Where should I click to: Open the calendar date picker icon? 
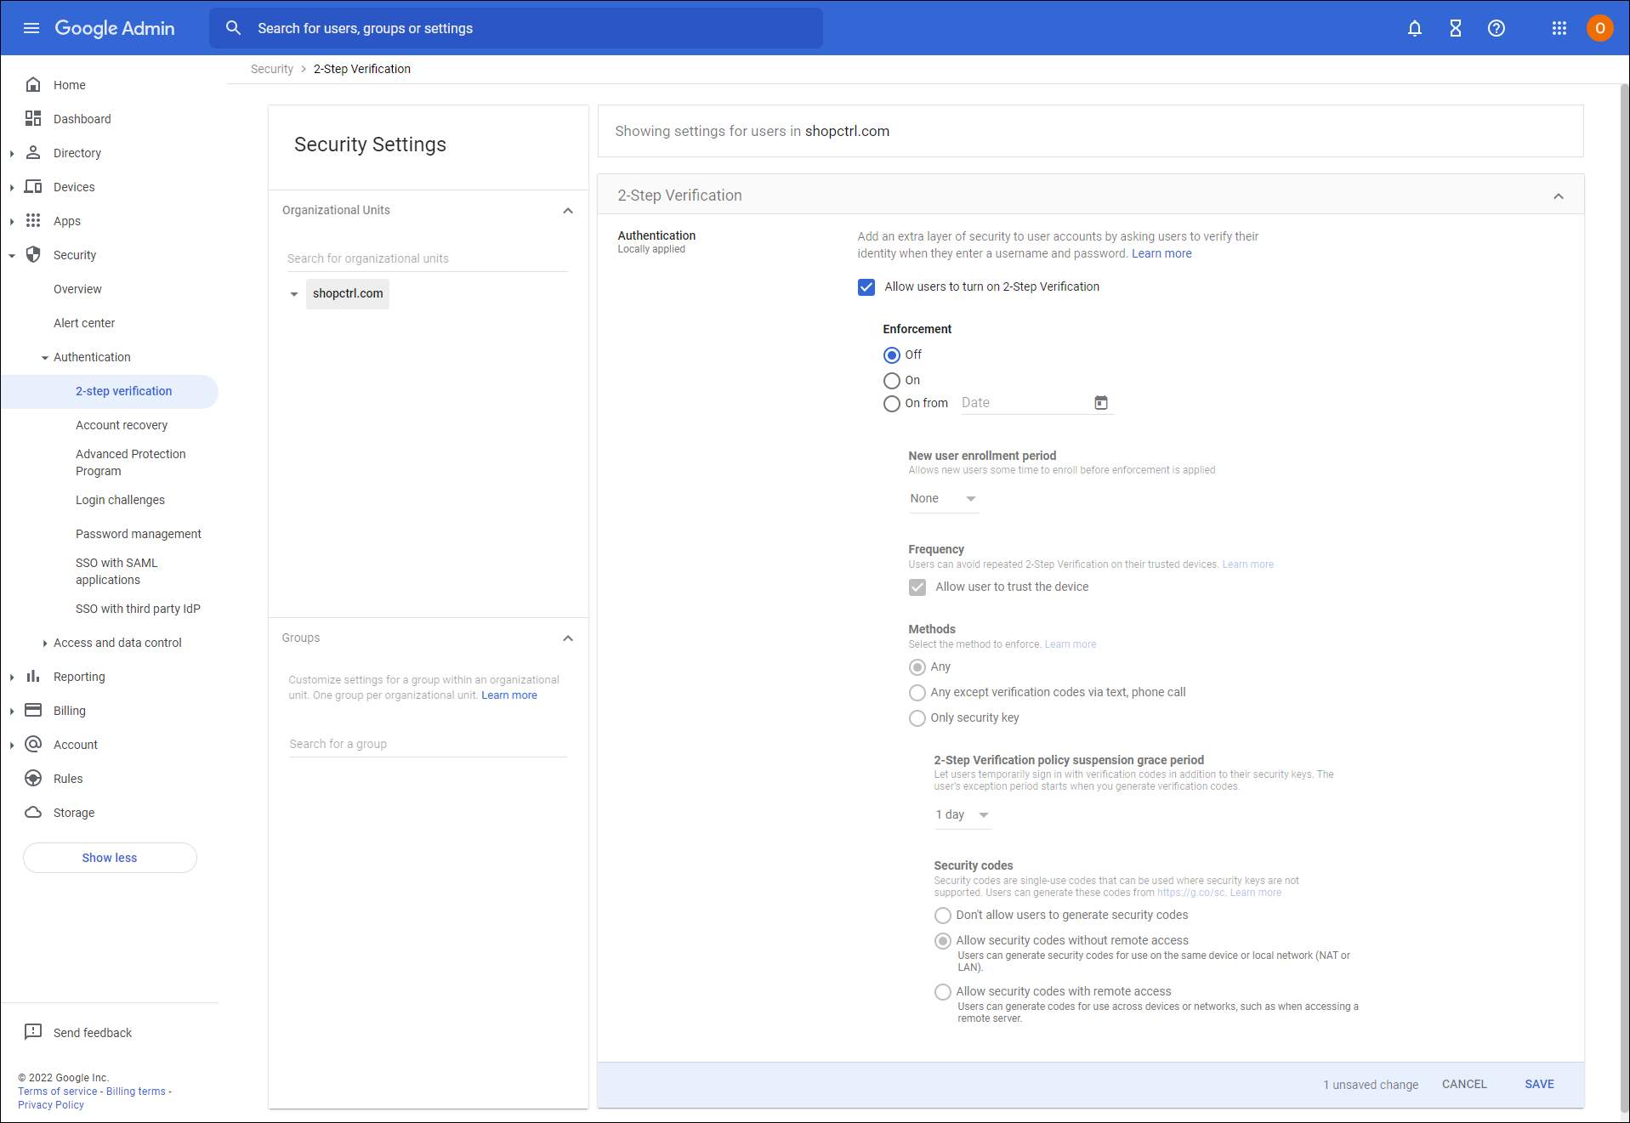point(1100,402)
